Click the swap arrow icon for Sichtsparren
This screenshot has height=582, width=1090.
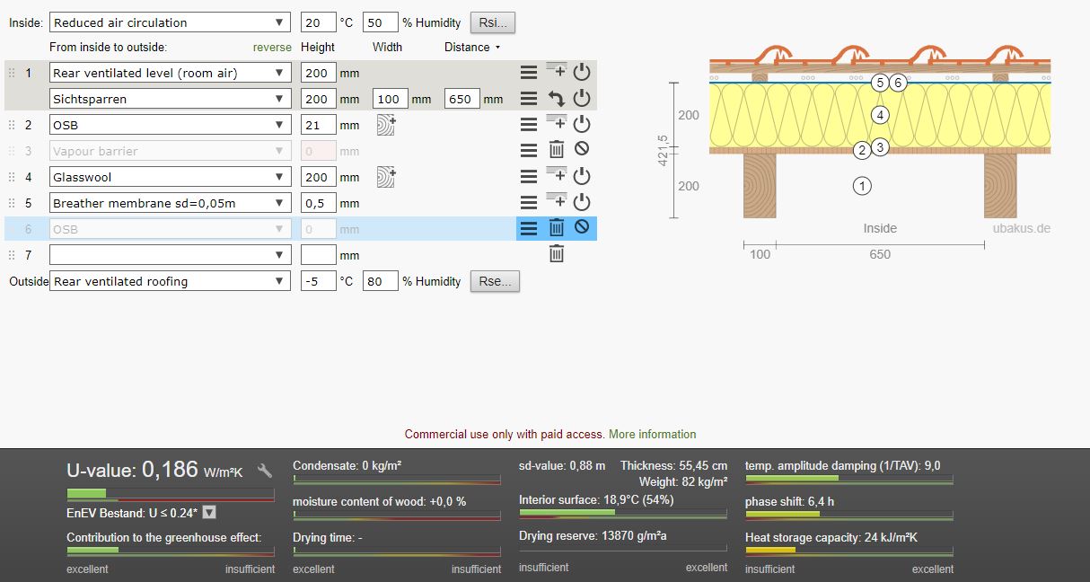(x=556, y=99)
